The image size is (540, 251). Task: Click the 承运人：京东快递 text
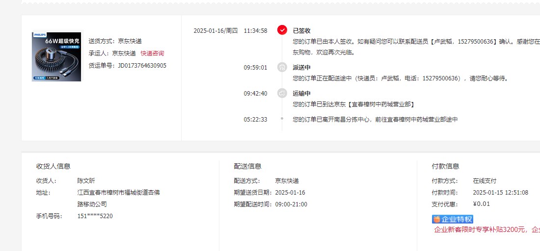point(112,53)
